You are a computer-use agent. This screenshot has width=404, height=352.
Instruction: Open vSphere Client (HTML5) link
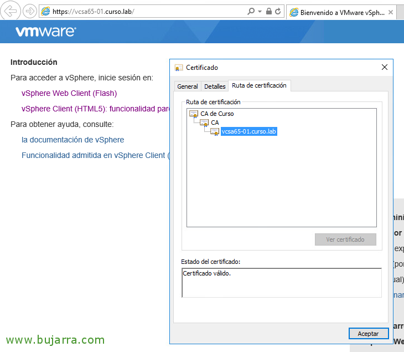click(x=95, y=109)
